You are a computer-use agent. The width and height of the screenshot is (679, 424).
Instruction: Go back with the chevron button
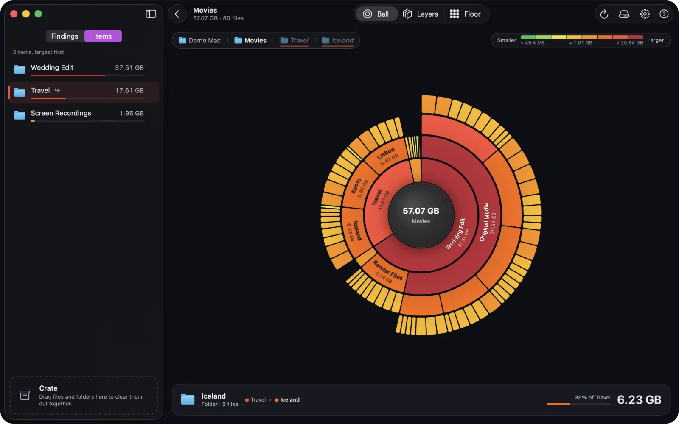177,14
